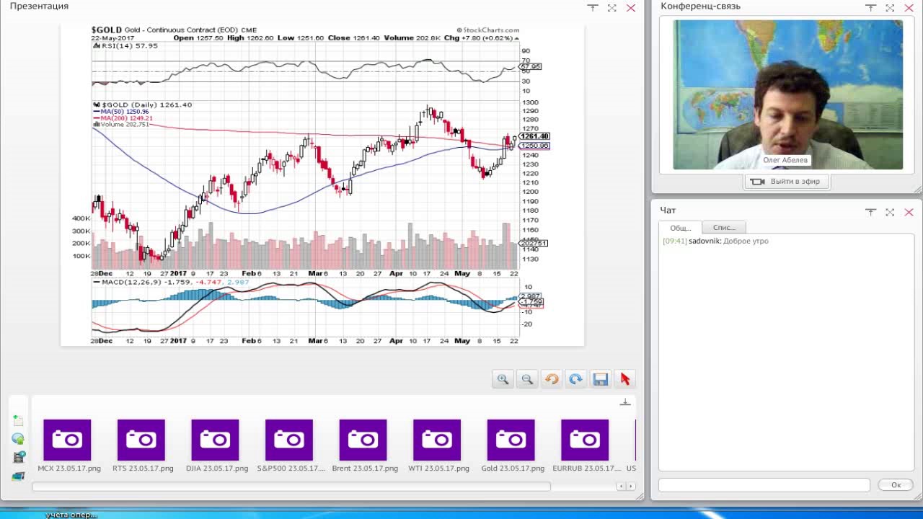
Task: Maximize the Чат panel
Action: 890,212
